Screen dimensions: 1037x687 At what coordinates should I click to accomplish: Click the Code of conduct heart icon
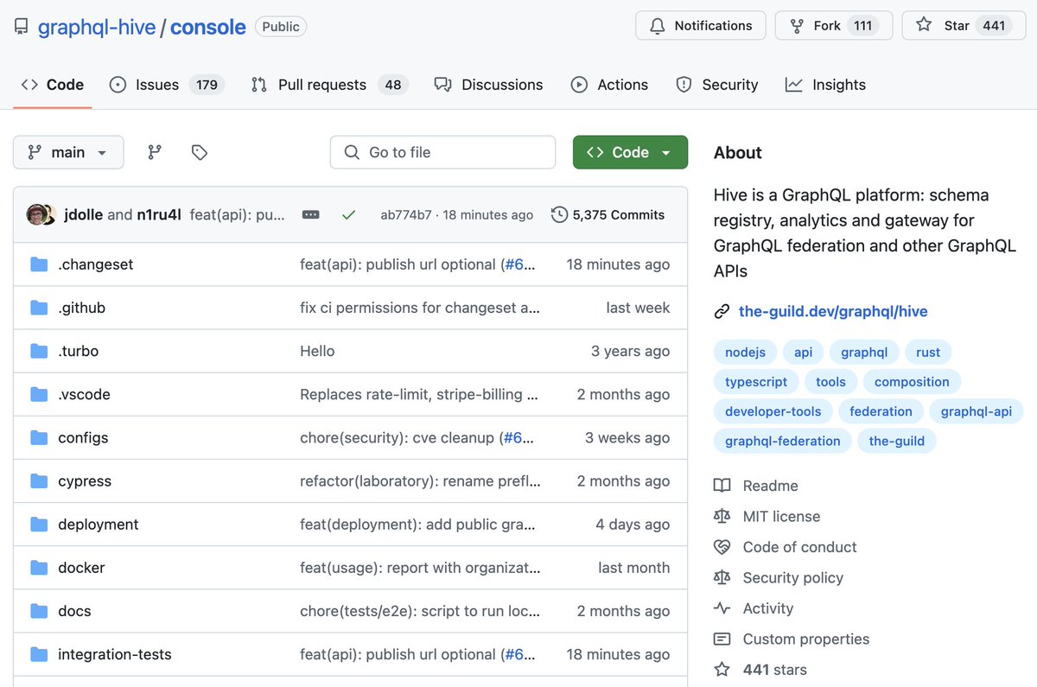tap(722, 547)
